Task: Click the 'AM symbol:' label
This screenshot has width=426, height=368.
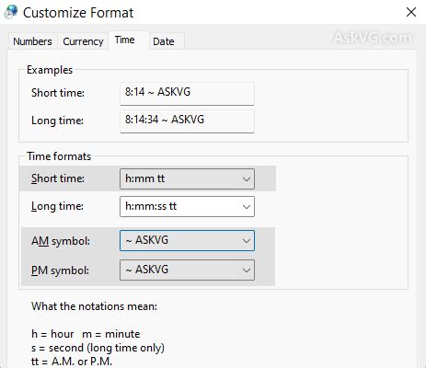Action: tap(61, 241)
